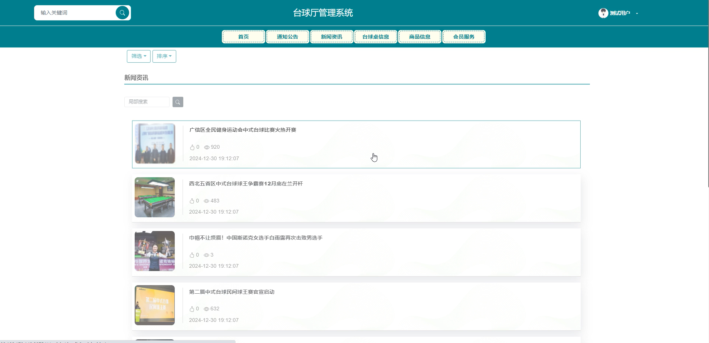
Task: Click views eye icon showing 483
Action: coord(207,201)
